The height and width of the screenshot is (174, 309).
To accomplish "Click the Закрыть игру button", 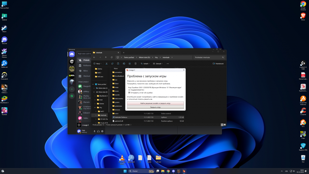I will [155, 107].
